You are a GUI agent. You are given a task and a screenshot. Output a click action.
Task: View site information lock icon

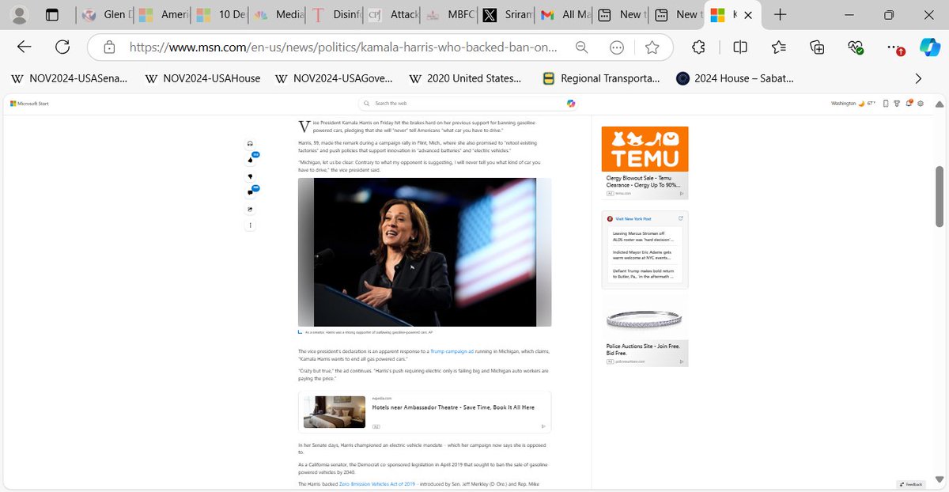tap(110, 47)
